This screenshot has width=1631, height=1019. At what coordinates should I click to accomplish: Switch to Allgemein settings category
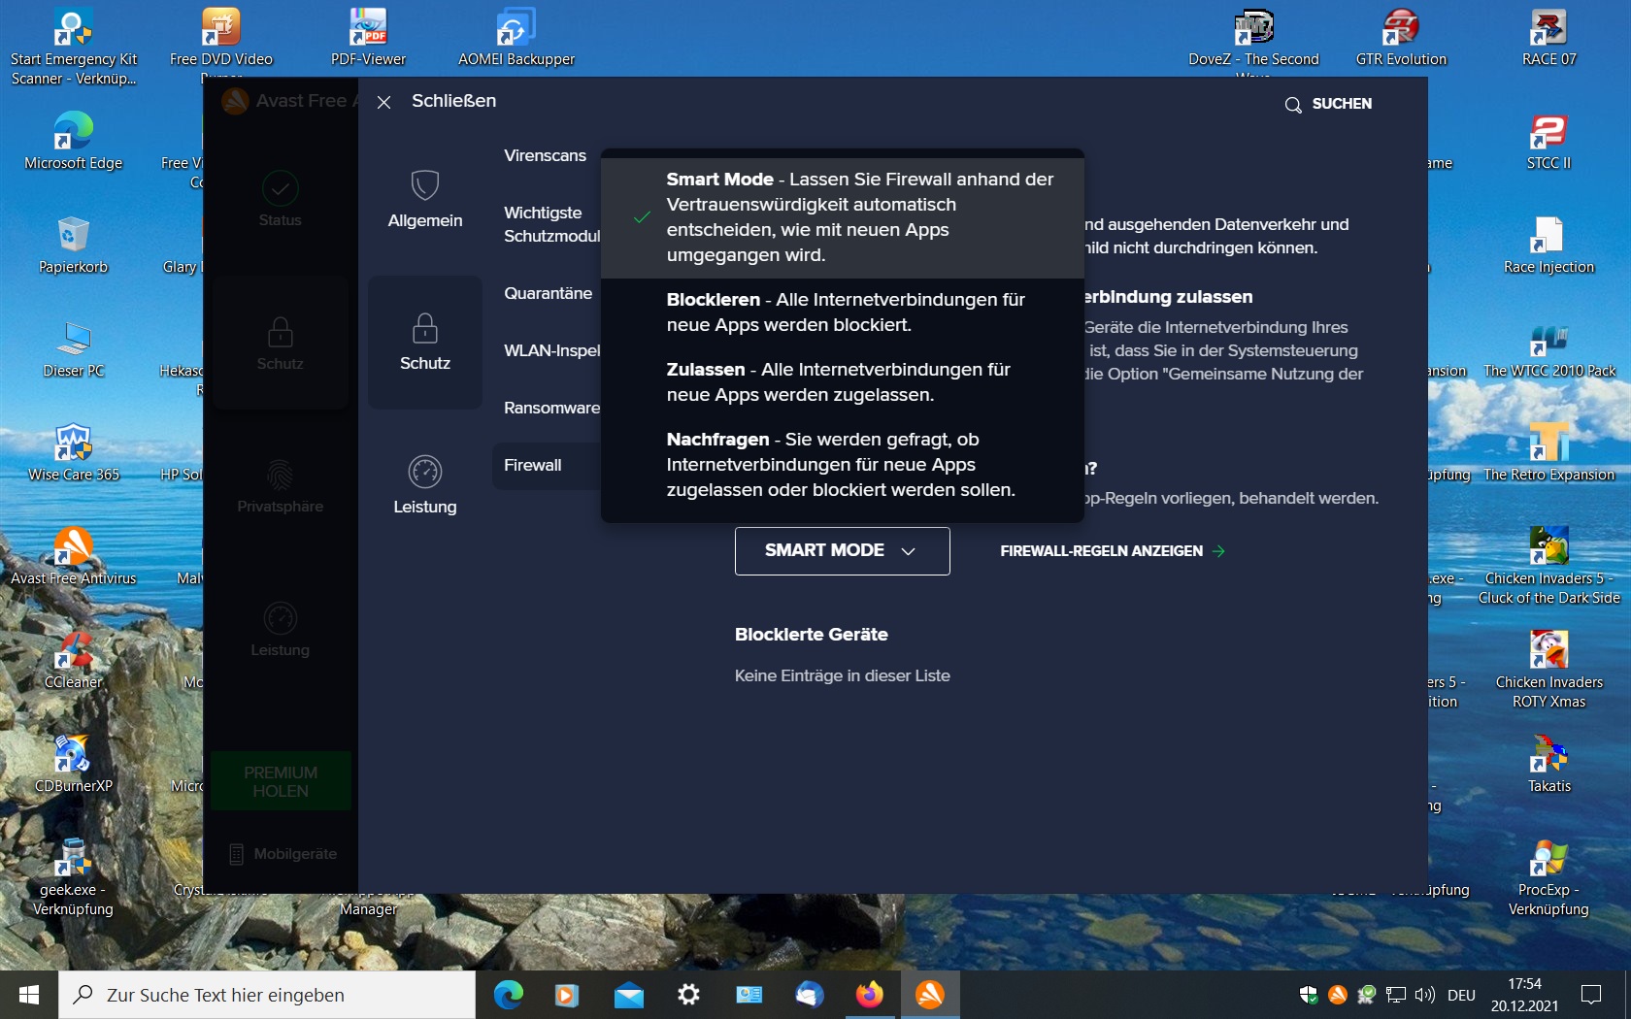tap(425, 199)
